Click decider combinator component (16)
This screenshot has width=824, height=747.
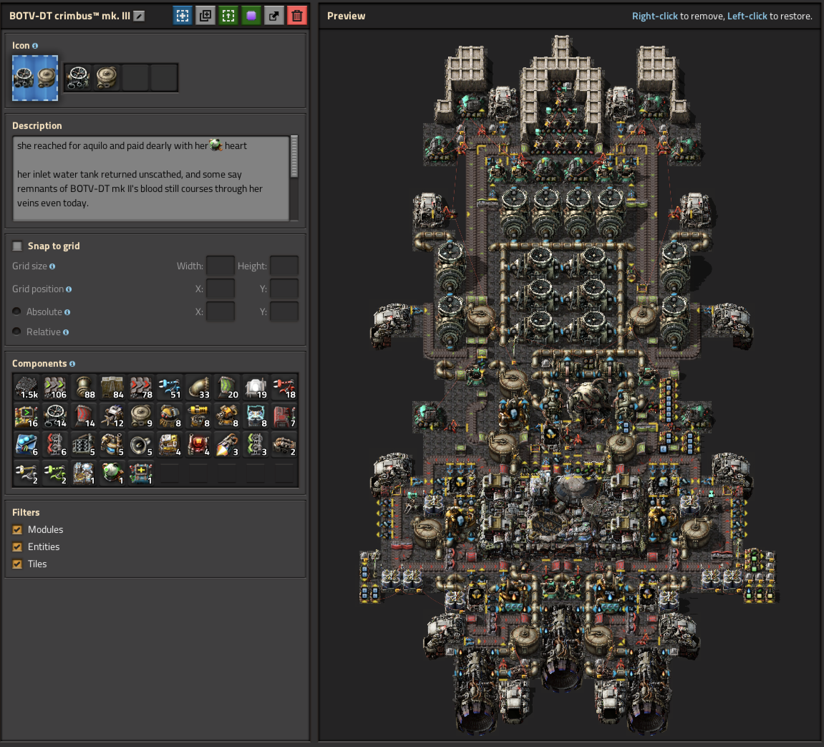tap(26, 416)
